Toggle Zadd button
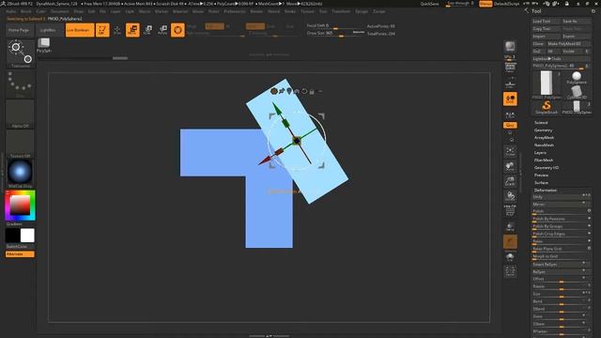The width and height of the screenshot is (601, 338). (x=255, y=26)
